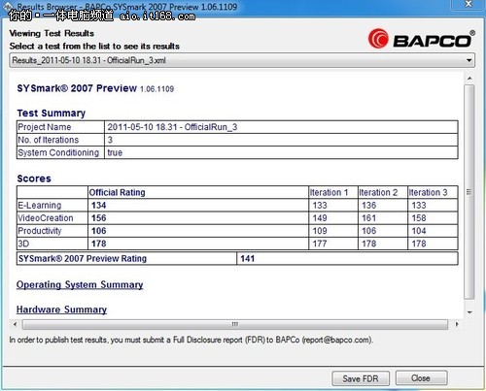Click the Save FDR button
Screen dimensions: 486x391
point(361,378)
